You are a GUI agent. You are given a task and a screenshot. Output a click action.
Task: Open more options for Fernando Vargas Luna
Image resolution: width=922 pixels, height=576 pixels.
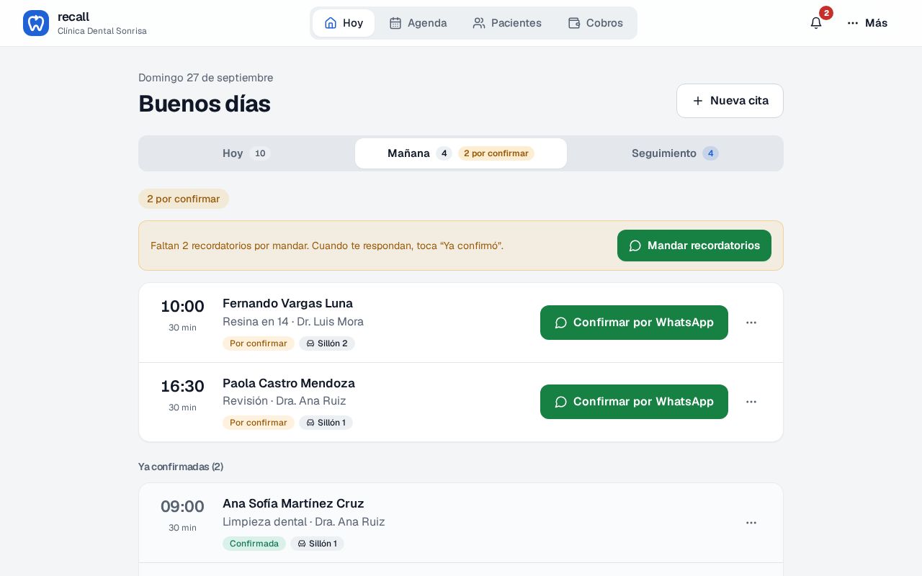pos(751,323)
